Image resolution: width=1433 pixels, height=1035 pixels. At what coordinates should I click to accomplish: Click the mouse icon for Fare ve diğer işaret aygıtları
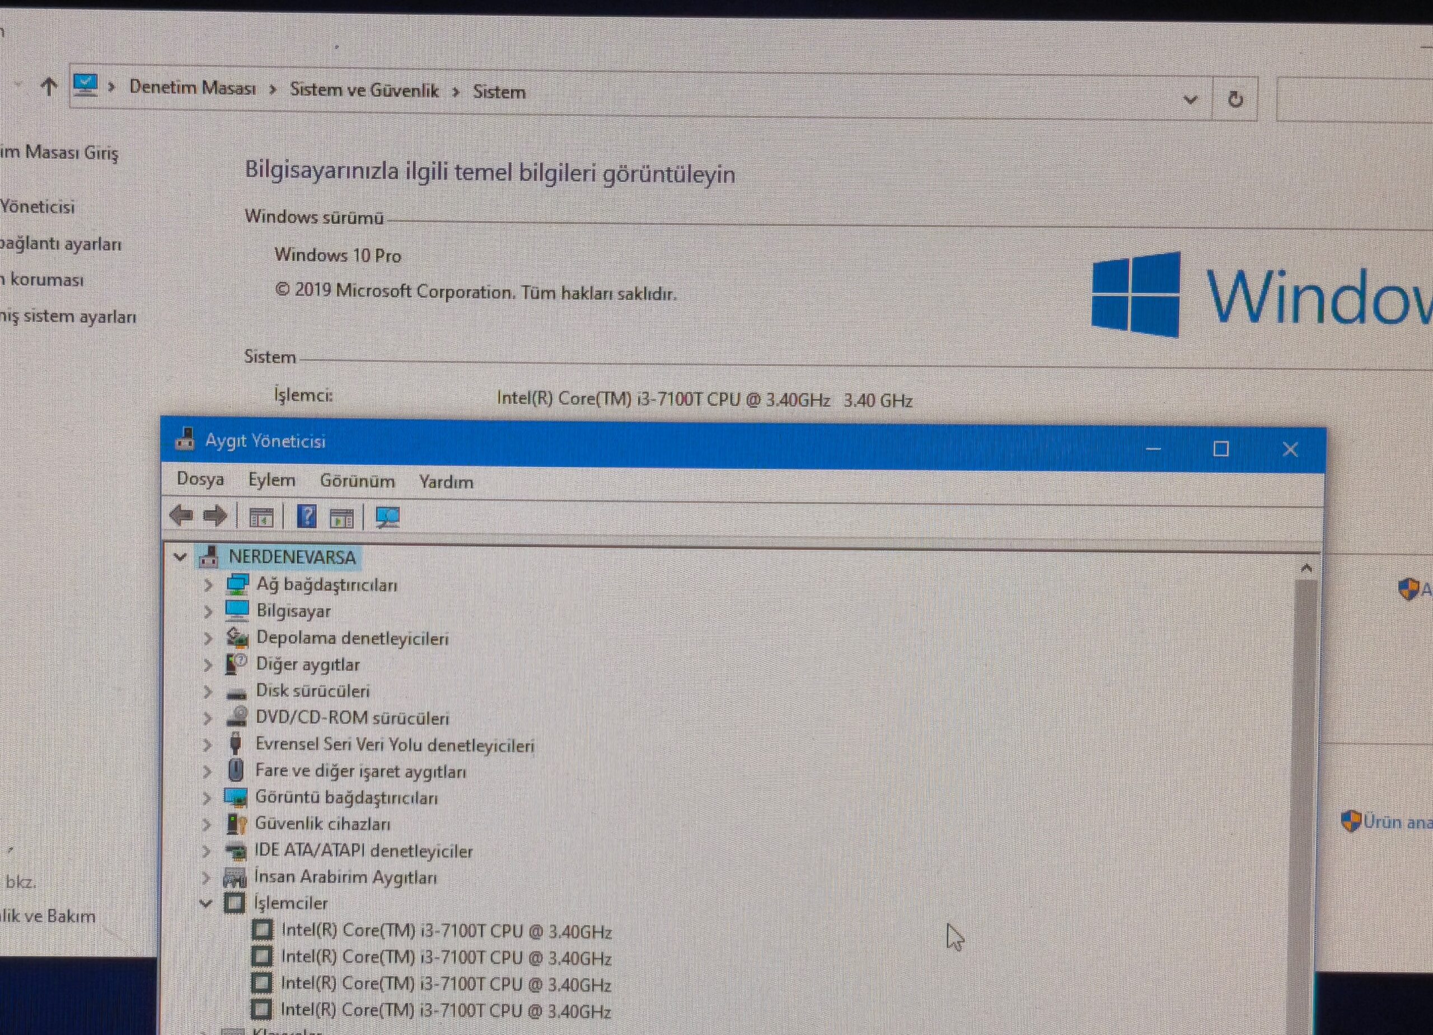coord(236,770)
